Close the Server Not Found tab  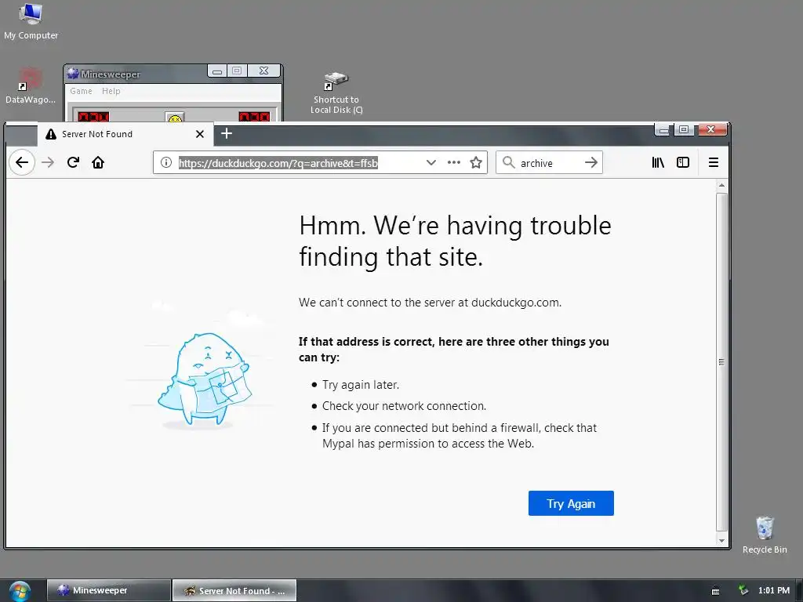200,134
